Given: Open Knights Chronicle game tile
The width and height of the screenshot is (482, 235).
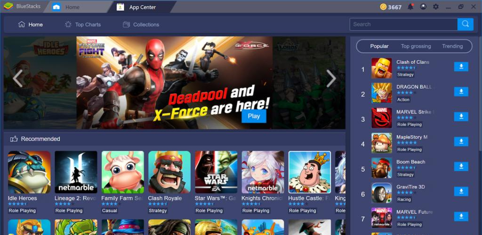Looking at the screenshot, I should [x=263, y=172].
